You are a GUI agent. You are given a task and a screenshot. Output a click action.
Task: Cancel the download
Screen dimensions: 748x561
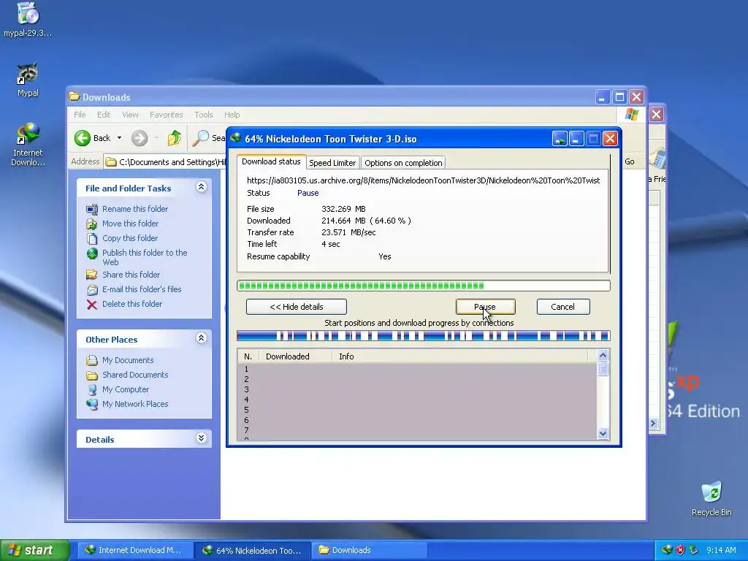(x=563, y=307)
